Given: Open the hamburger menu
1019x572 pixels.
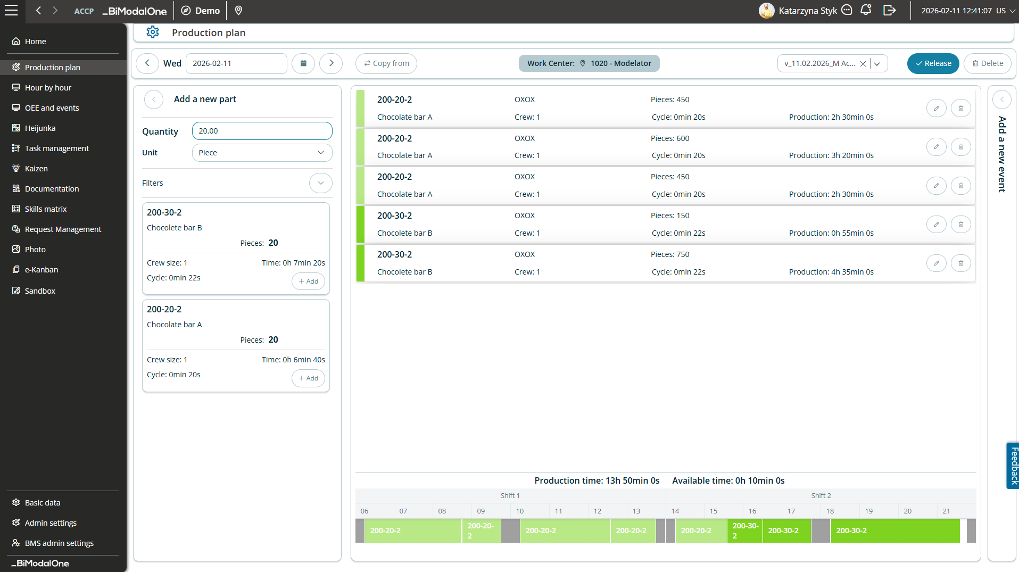Looking at the screenshot, I should [x=11, y=10].
